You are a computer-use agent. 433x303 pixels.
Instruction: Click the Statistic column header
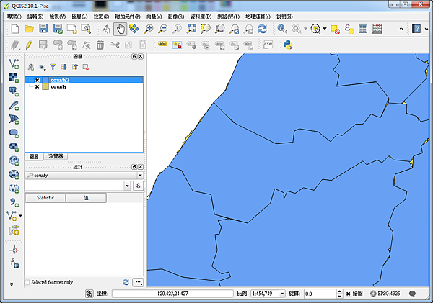[x=45, y=197]
